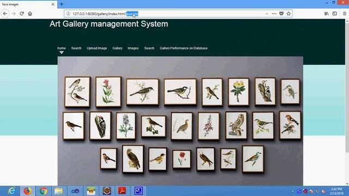The image size is (349, 196).
Task: Open the Search link after Images
Action: tap(149, 48)
